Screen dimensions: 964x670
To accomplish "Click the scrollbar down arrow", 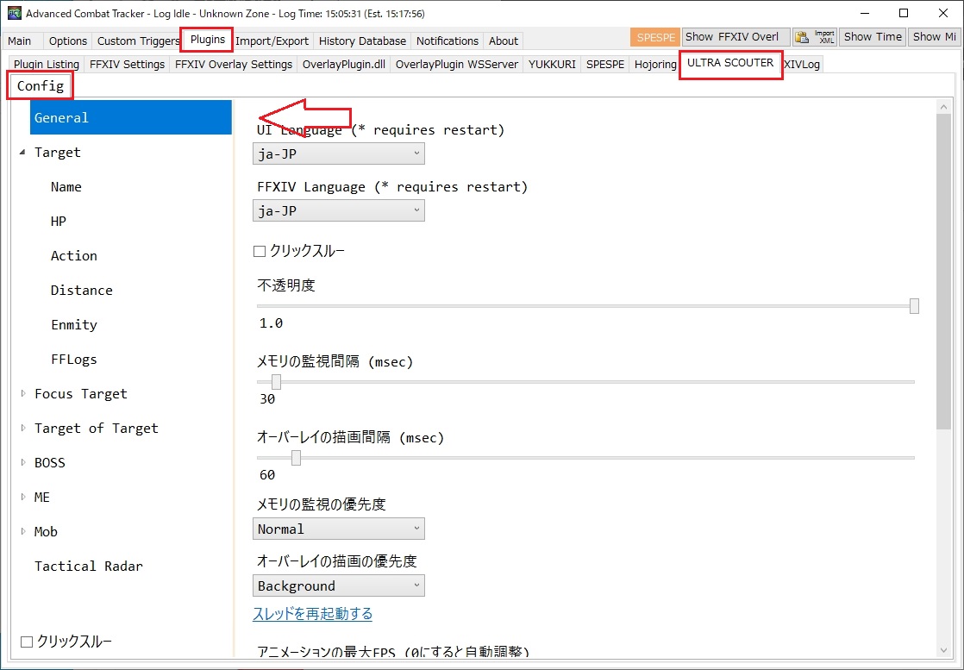I will point(943,649).
